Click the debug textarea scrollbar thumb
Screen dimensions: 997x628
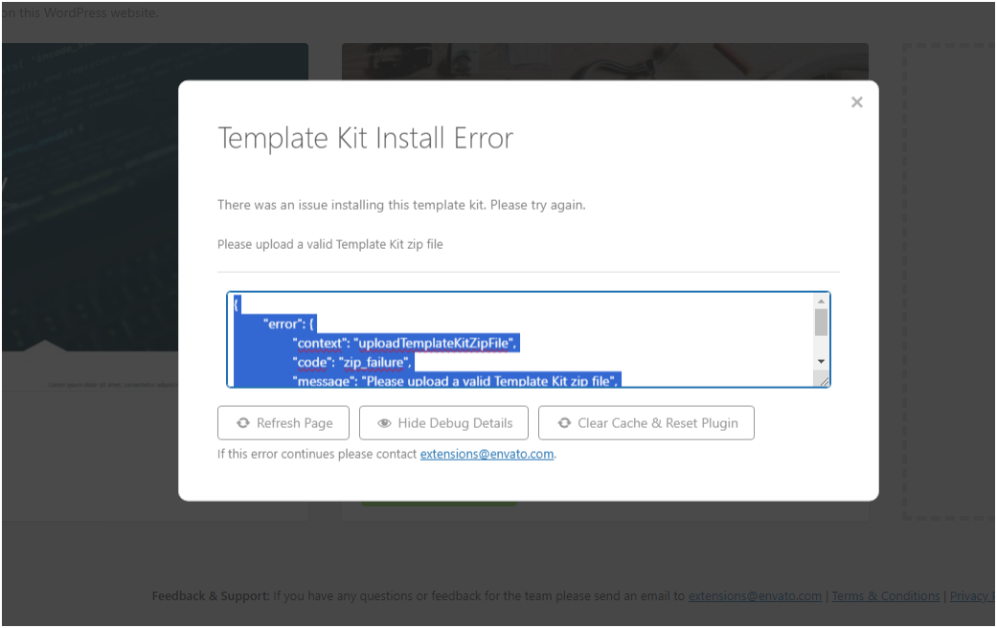(821, 323)
